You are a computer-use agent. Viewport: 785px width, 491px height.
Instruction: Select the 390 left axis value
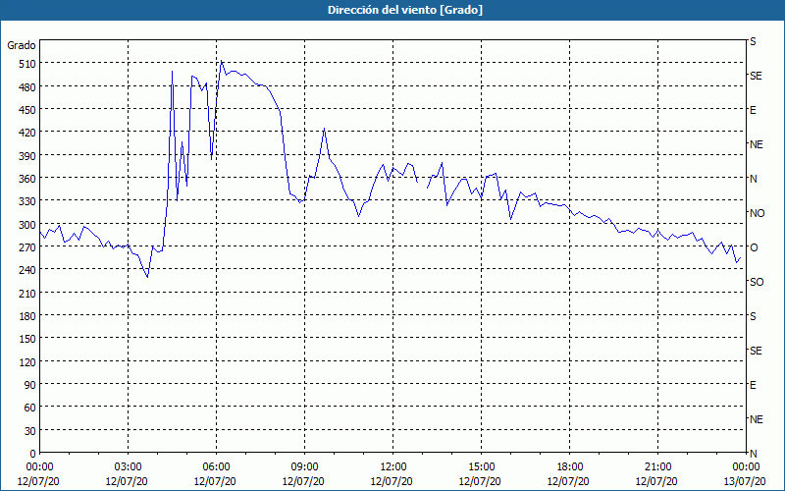point(27,156)
